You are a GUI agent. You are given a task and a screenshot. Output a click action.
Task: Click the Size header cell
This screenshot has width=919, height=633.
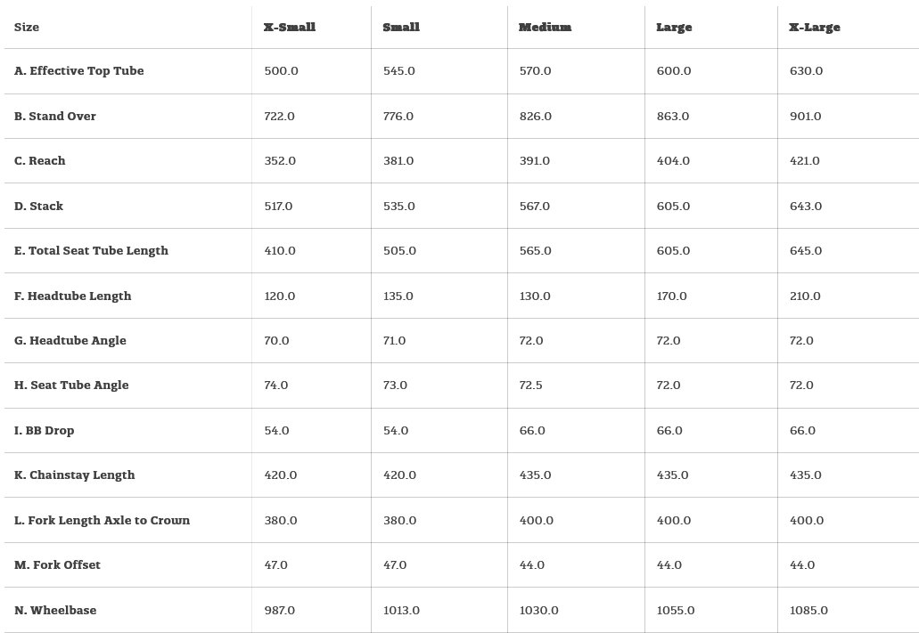tap(27, 28)
